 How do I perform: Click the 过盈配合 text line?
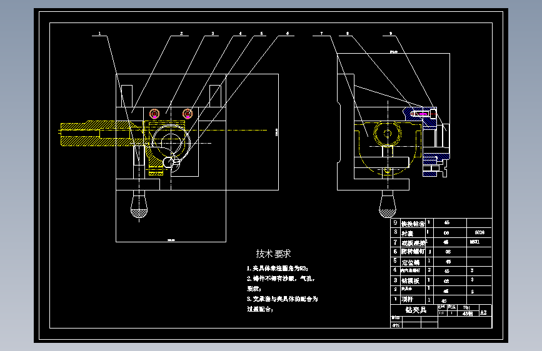pos(260,309)
